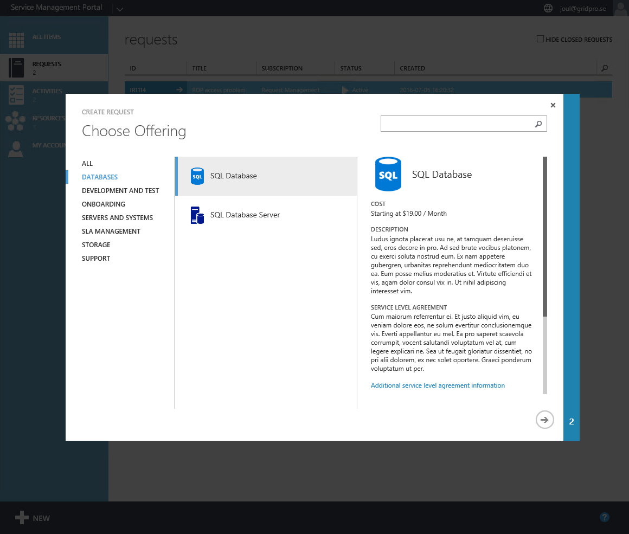The width and height of the screenshot is (629, 534).
Task: Click the details pane vertical scrollbar
Action: [545, 236]
